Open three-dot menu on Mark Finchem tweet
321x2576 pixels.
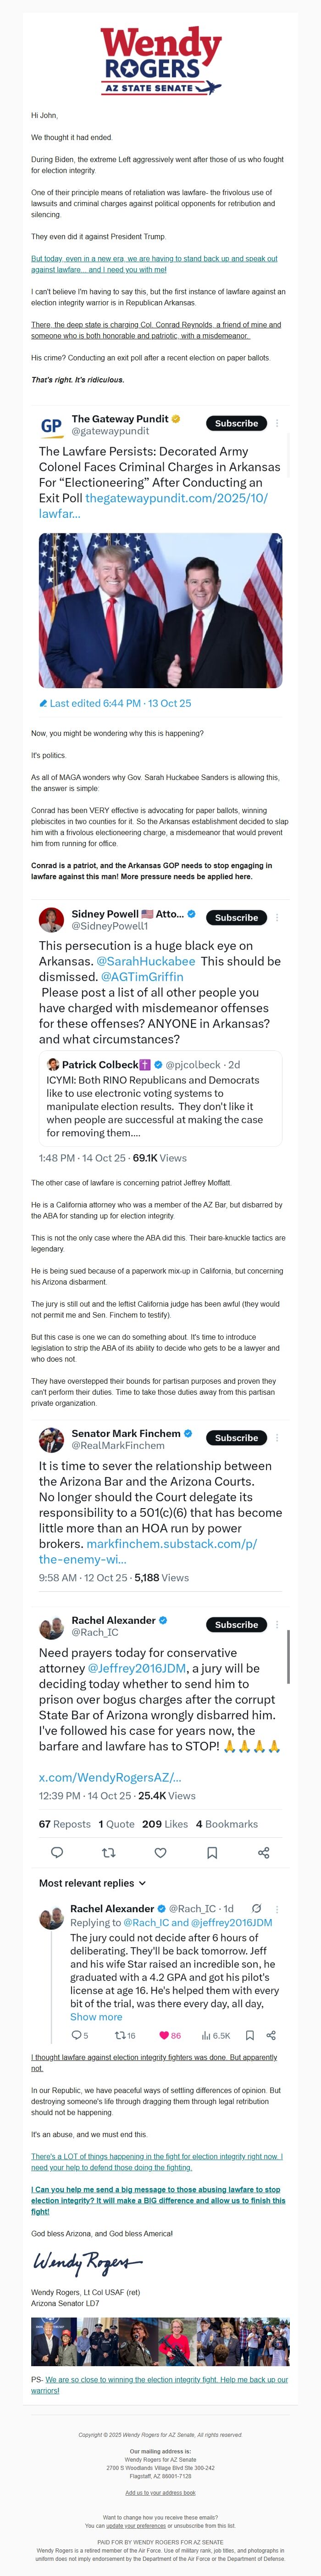click(x=278, y=1437)
